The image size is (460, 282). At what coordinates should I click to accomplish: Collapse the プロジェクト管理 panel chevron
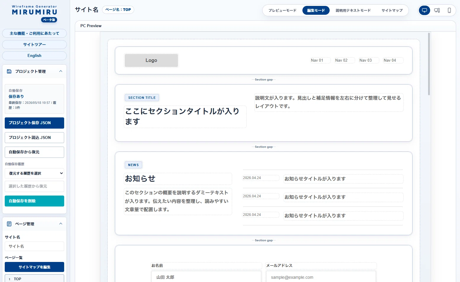pyautogui.click(x=61, y=71)
